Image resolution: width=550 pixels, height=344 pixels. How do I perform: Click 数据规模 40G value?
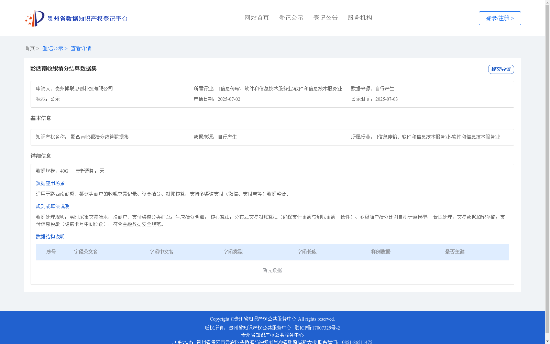64,171
